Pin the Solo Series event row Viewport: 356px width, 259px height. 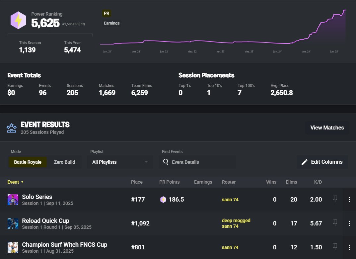click(x=335, y=199)
